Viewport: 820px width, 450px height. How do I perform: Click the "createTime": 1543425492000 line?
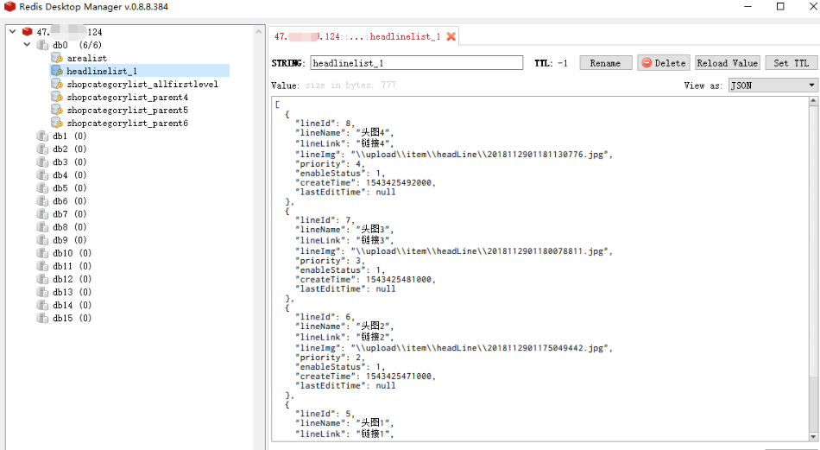pos(365,182)
